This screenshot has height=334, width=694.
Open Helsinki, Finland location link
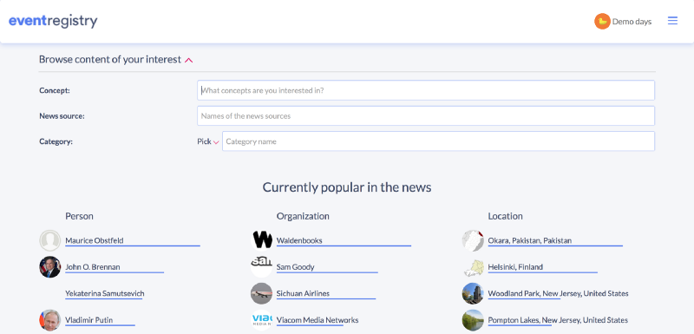coord(515,267)
